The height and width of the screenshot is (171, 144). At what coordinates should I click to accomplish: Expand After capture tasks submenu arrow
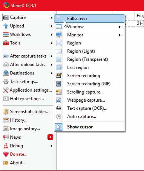[x=52, y=56]
